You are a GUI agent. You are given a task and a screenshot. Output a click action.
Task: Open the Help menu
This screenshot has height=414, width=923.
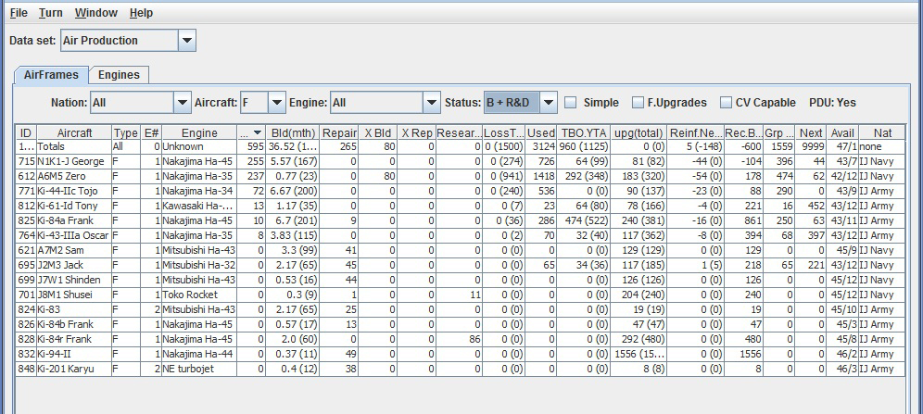tap(141, 12)
